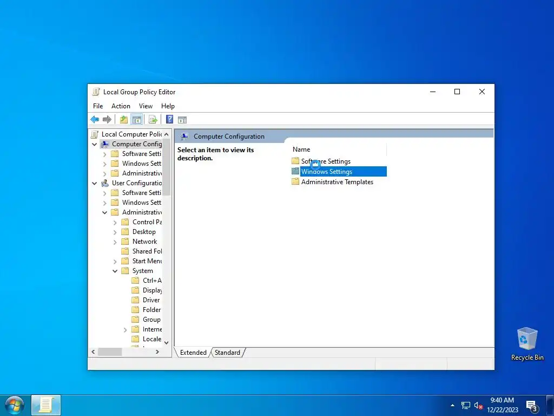Click the tree horizontal scroll-left arrow
This screenshot has width=554, height=416.
point(93,352)
